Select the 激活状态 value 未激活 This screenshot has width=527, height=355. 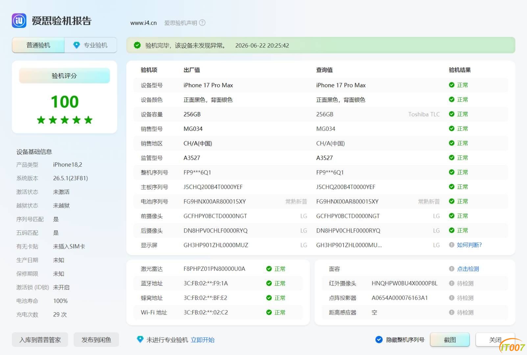point(61,192)
